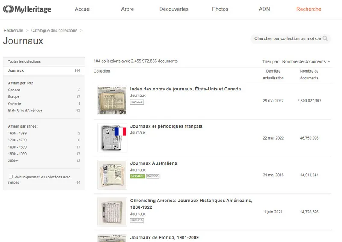
Task: Open the ADN menu item
Action: click(264, 9)
